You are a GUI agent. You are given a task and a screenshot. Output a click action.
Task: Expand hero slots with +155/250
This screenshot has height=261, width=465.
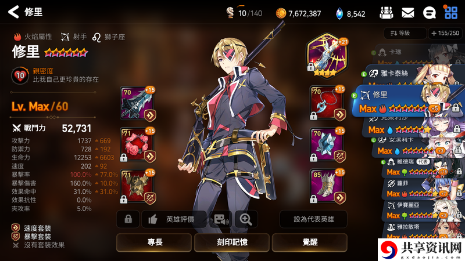tap(446, 33)
